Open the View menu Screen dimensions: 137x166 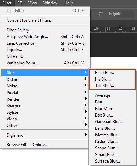click(x=33, y=3)
